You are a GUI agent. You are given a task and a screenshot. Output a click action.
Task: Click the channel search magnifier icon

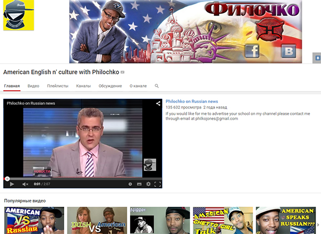pos(157,86)
